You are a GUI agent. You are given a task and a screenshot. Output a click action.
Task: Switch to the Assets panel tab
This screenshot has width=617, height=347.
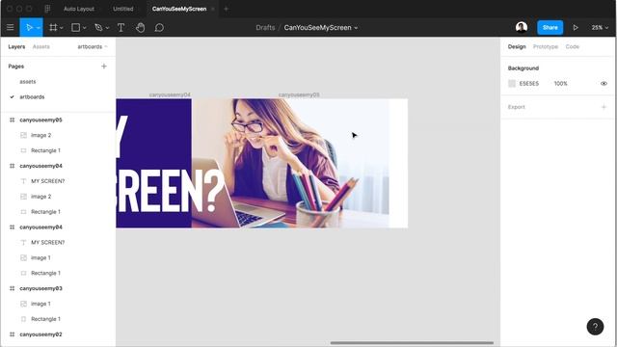(x=40, y=46)
